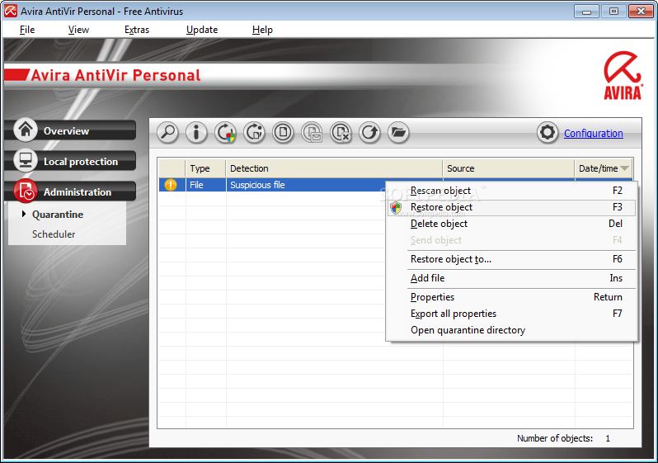The image size is (658, 463).
Task: Click the rescan object magnifier toolbar icon
Action: pyautogui.click(x=168, y=133)
